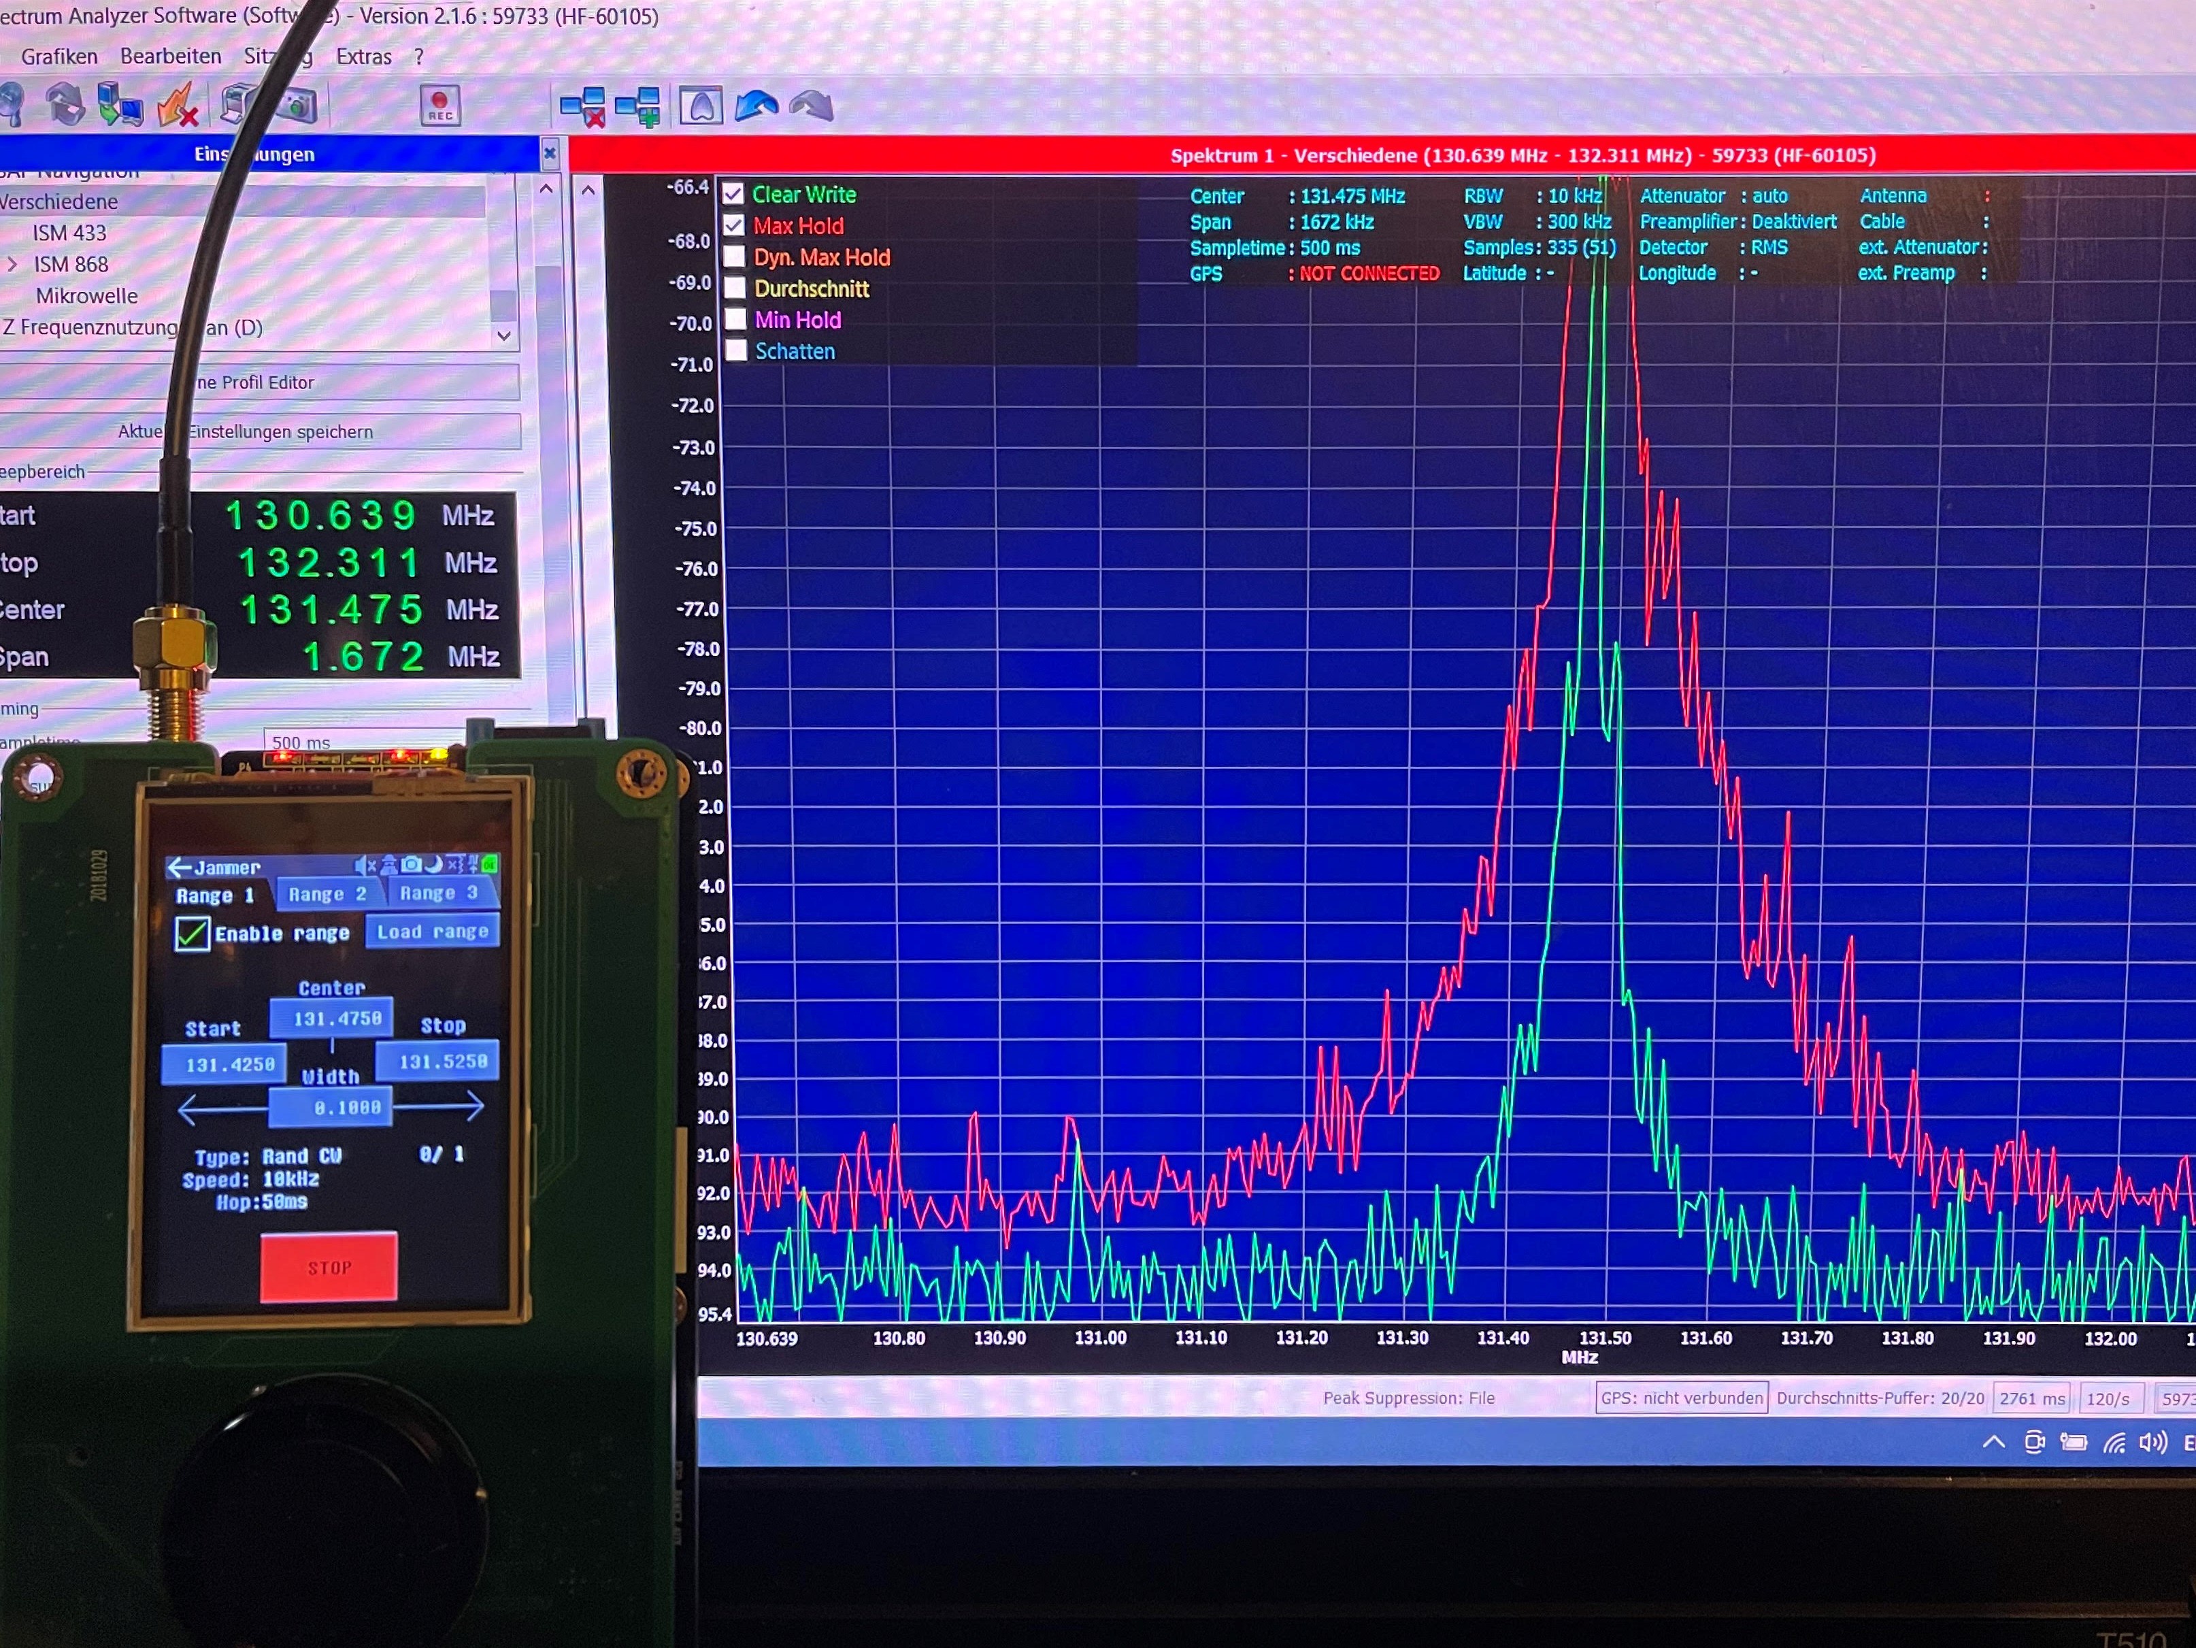
Task: Click the add spectrum window icon
Action: (x=637, y=108)
